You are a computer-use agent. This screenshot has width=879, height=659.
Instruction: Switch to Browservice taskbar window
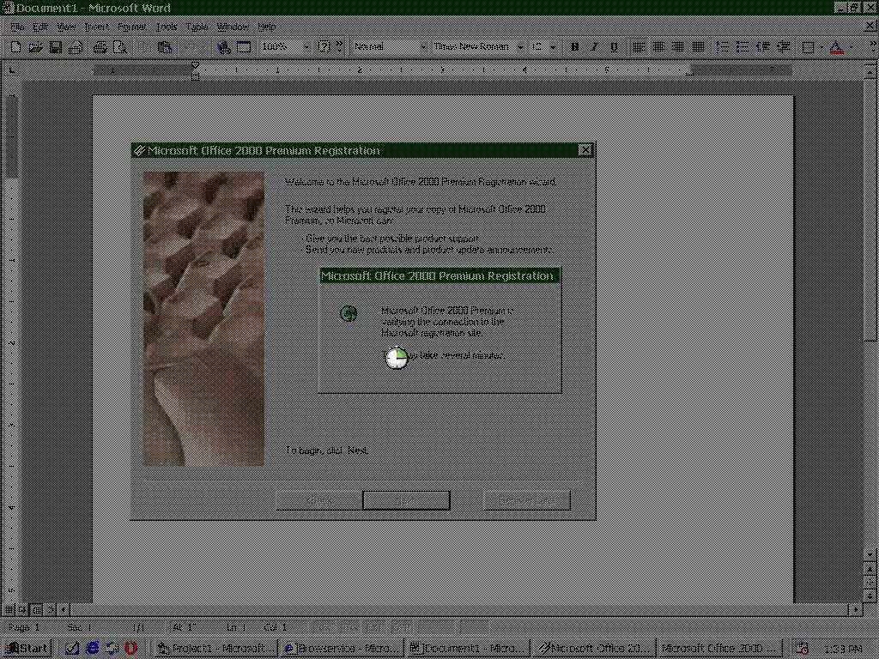click(x=342, y=649)
